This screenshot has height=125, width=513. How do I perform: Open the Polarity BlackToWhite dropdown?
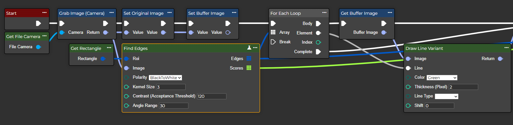click(165, 78)
